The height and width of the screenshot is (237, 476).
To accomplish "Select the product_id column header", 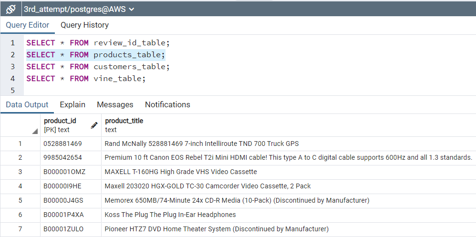I will pos(71,125).
